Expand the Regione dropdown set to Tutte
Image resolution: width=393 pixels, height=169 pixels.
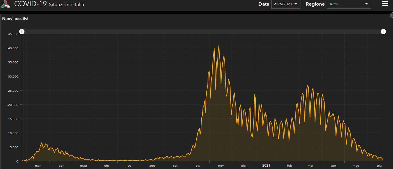click(348, 4)
